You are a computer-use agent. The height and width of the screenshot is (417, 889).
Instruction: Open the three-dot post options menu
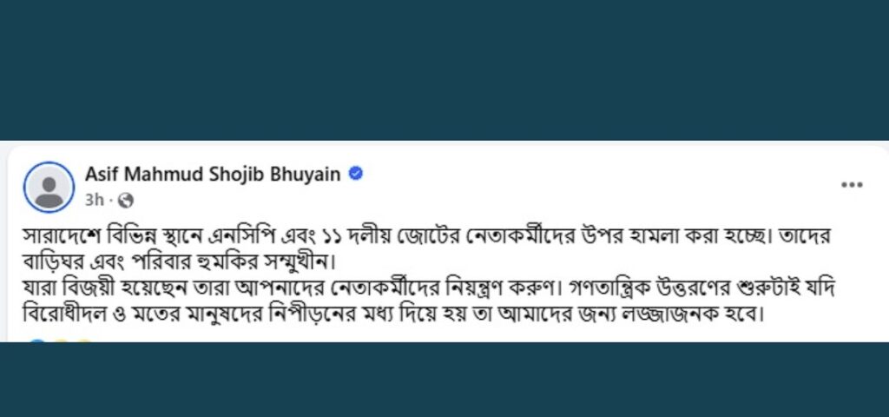[x=852, y=185]
